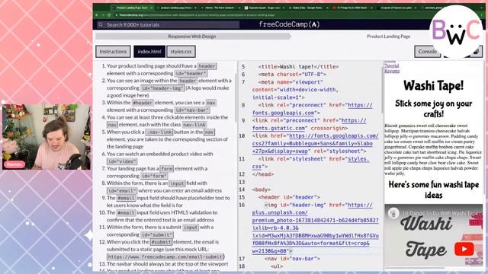Click the browser back arrow
This screenshot has height=274, width=488.
click(x=97, y=15)
